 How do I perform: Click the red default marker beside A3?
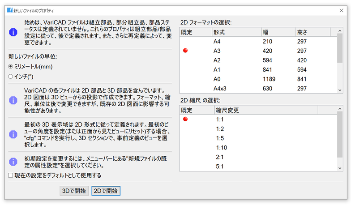click(x=185, y=51)
